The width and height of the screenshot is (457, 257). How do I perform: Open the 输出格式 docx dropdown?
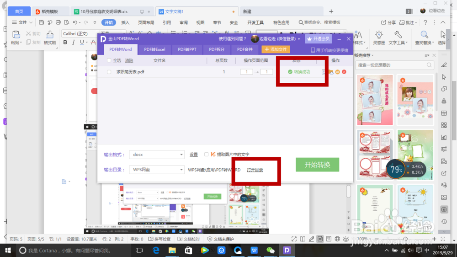(x=157, y=155)
